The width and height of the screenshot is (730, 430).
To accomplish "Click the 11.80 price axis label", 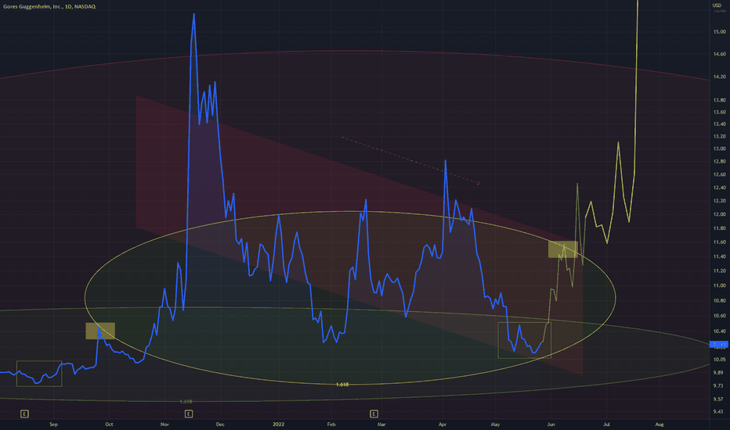I will 719,228.
